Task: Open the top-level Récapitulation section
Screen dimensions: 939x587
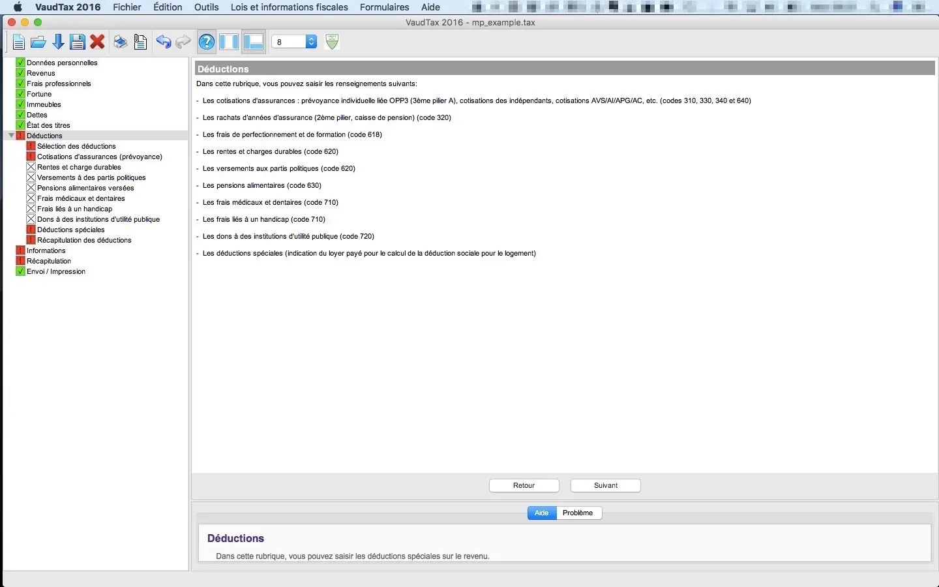Action: tap(49, 261)
